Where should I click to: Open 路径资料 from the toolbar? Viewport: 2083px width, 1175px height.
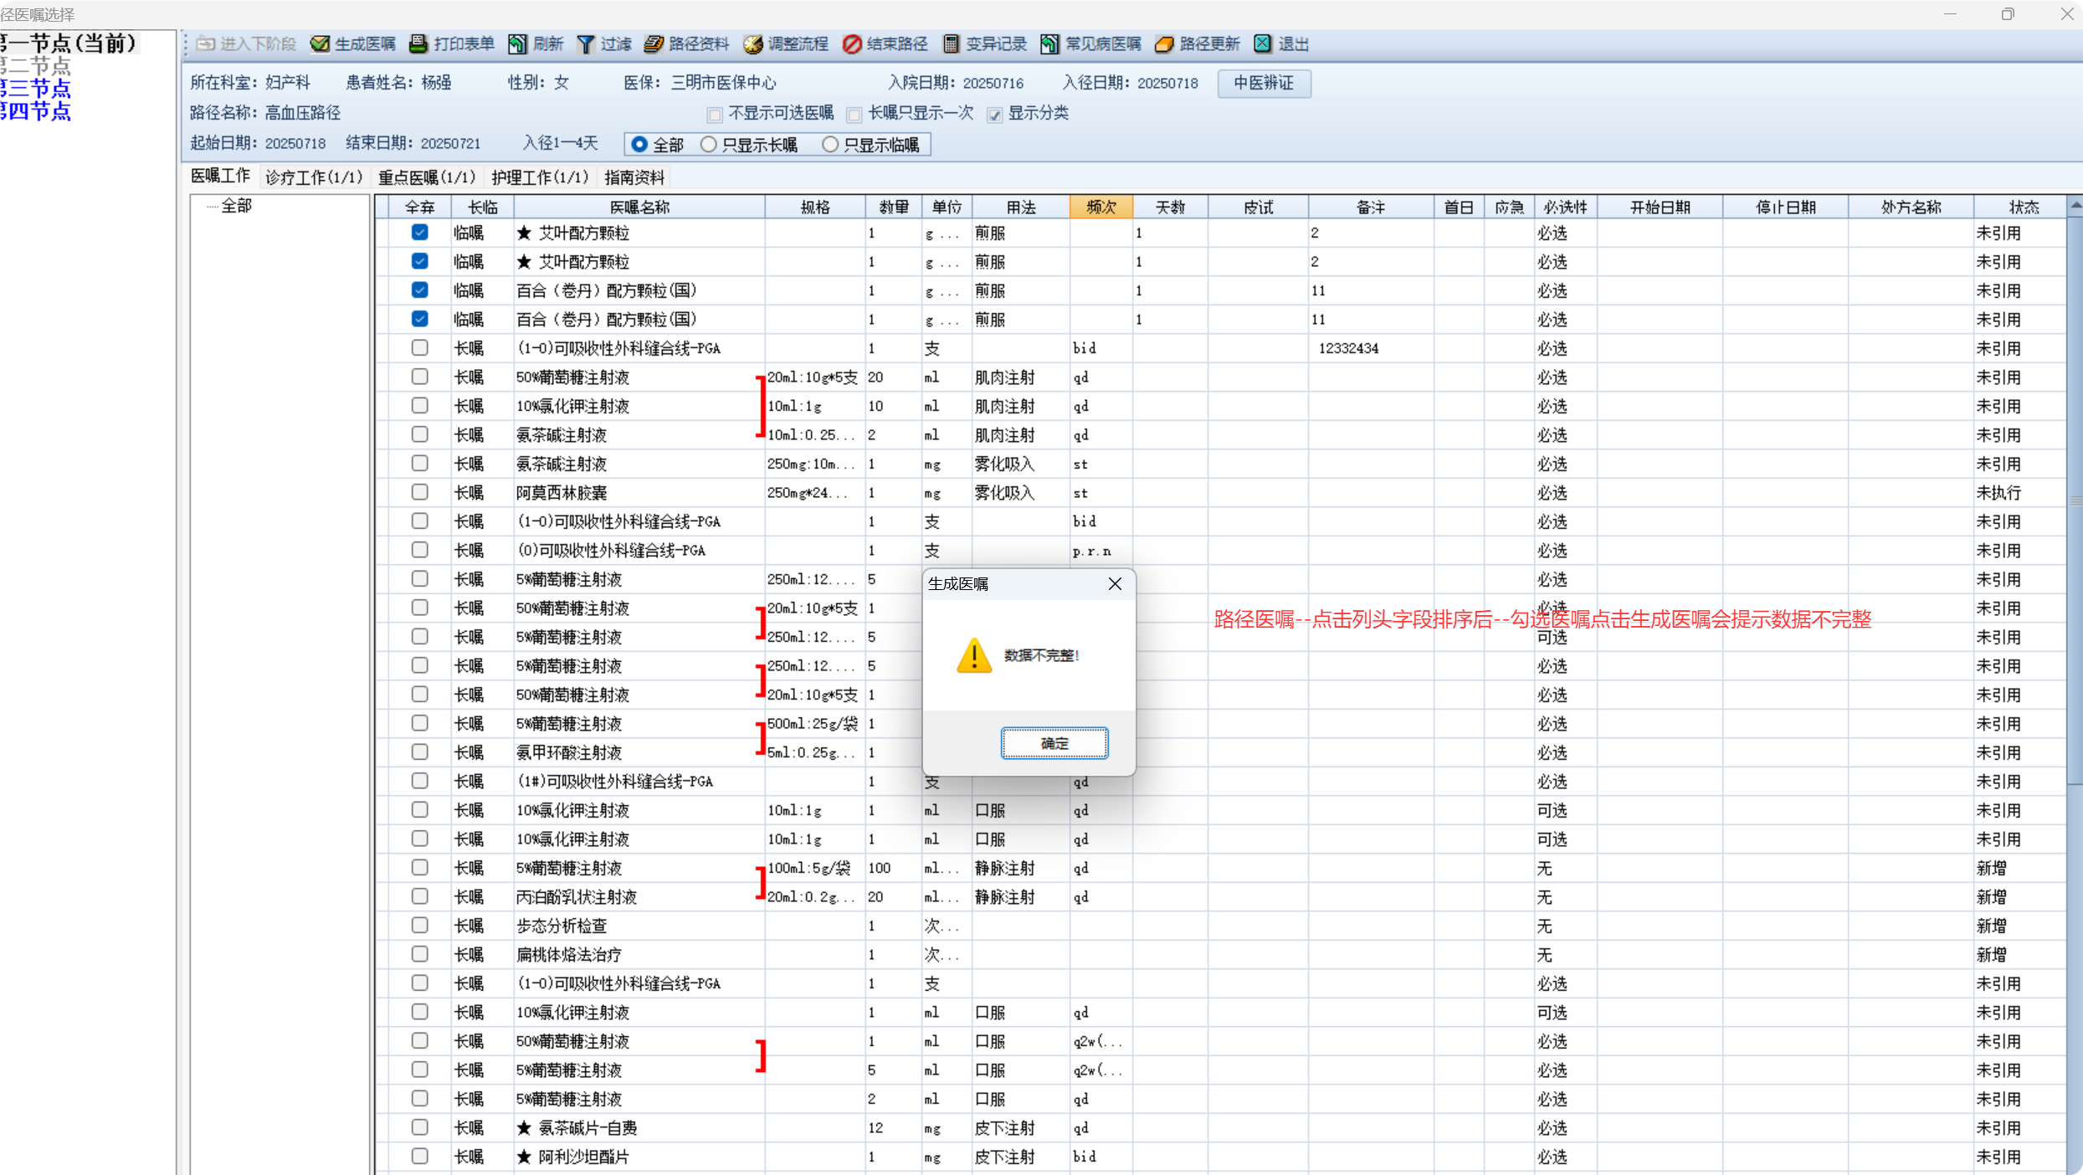(654, 44)
